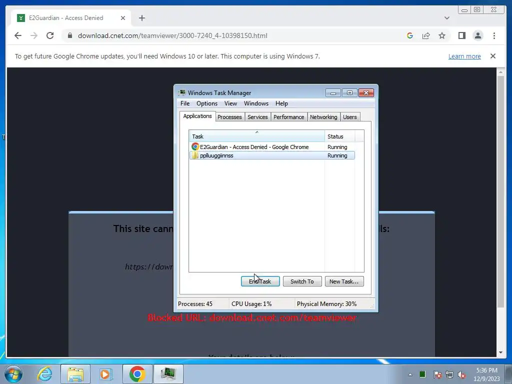
Task: Click page scrollbar up arrow
Action: (500, 71)
